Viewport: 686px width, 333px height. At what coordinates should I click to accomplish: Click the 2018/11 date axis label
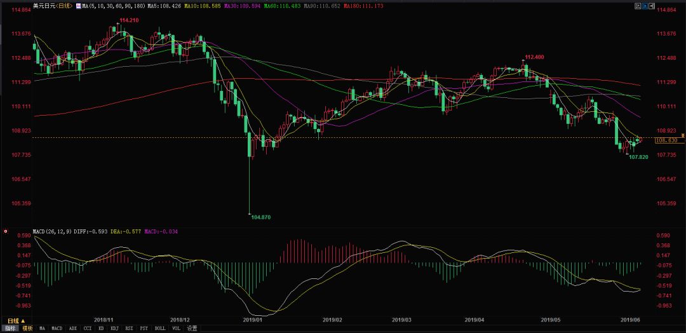[104, 320]
